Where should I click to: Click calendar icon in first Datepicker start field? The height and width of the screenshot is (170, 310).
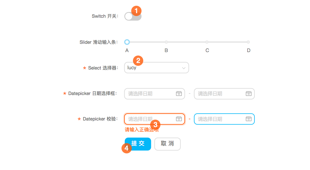[179, 94]
